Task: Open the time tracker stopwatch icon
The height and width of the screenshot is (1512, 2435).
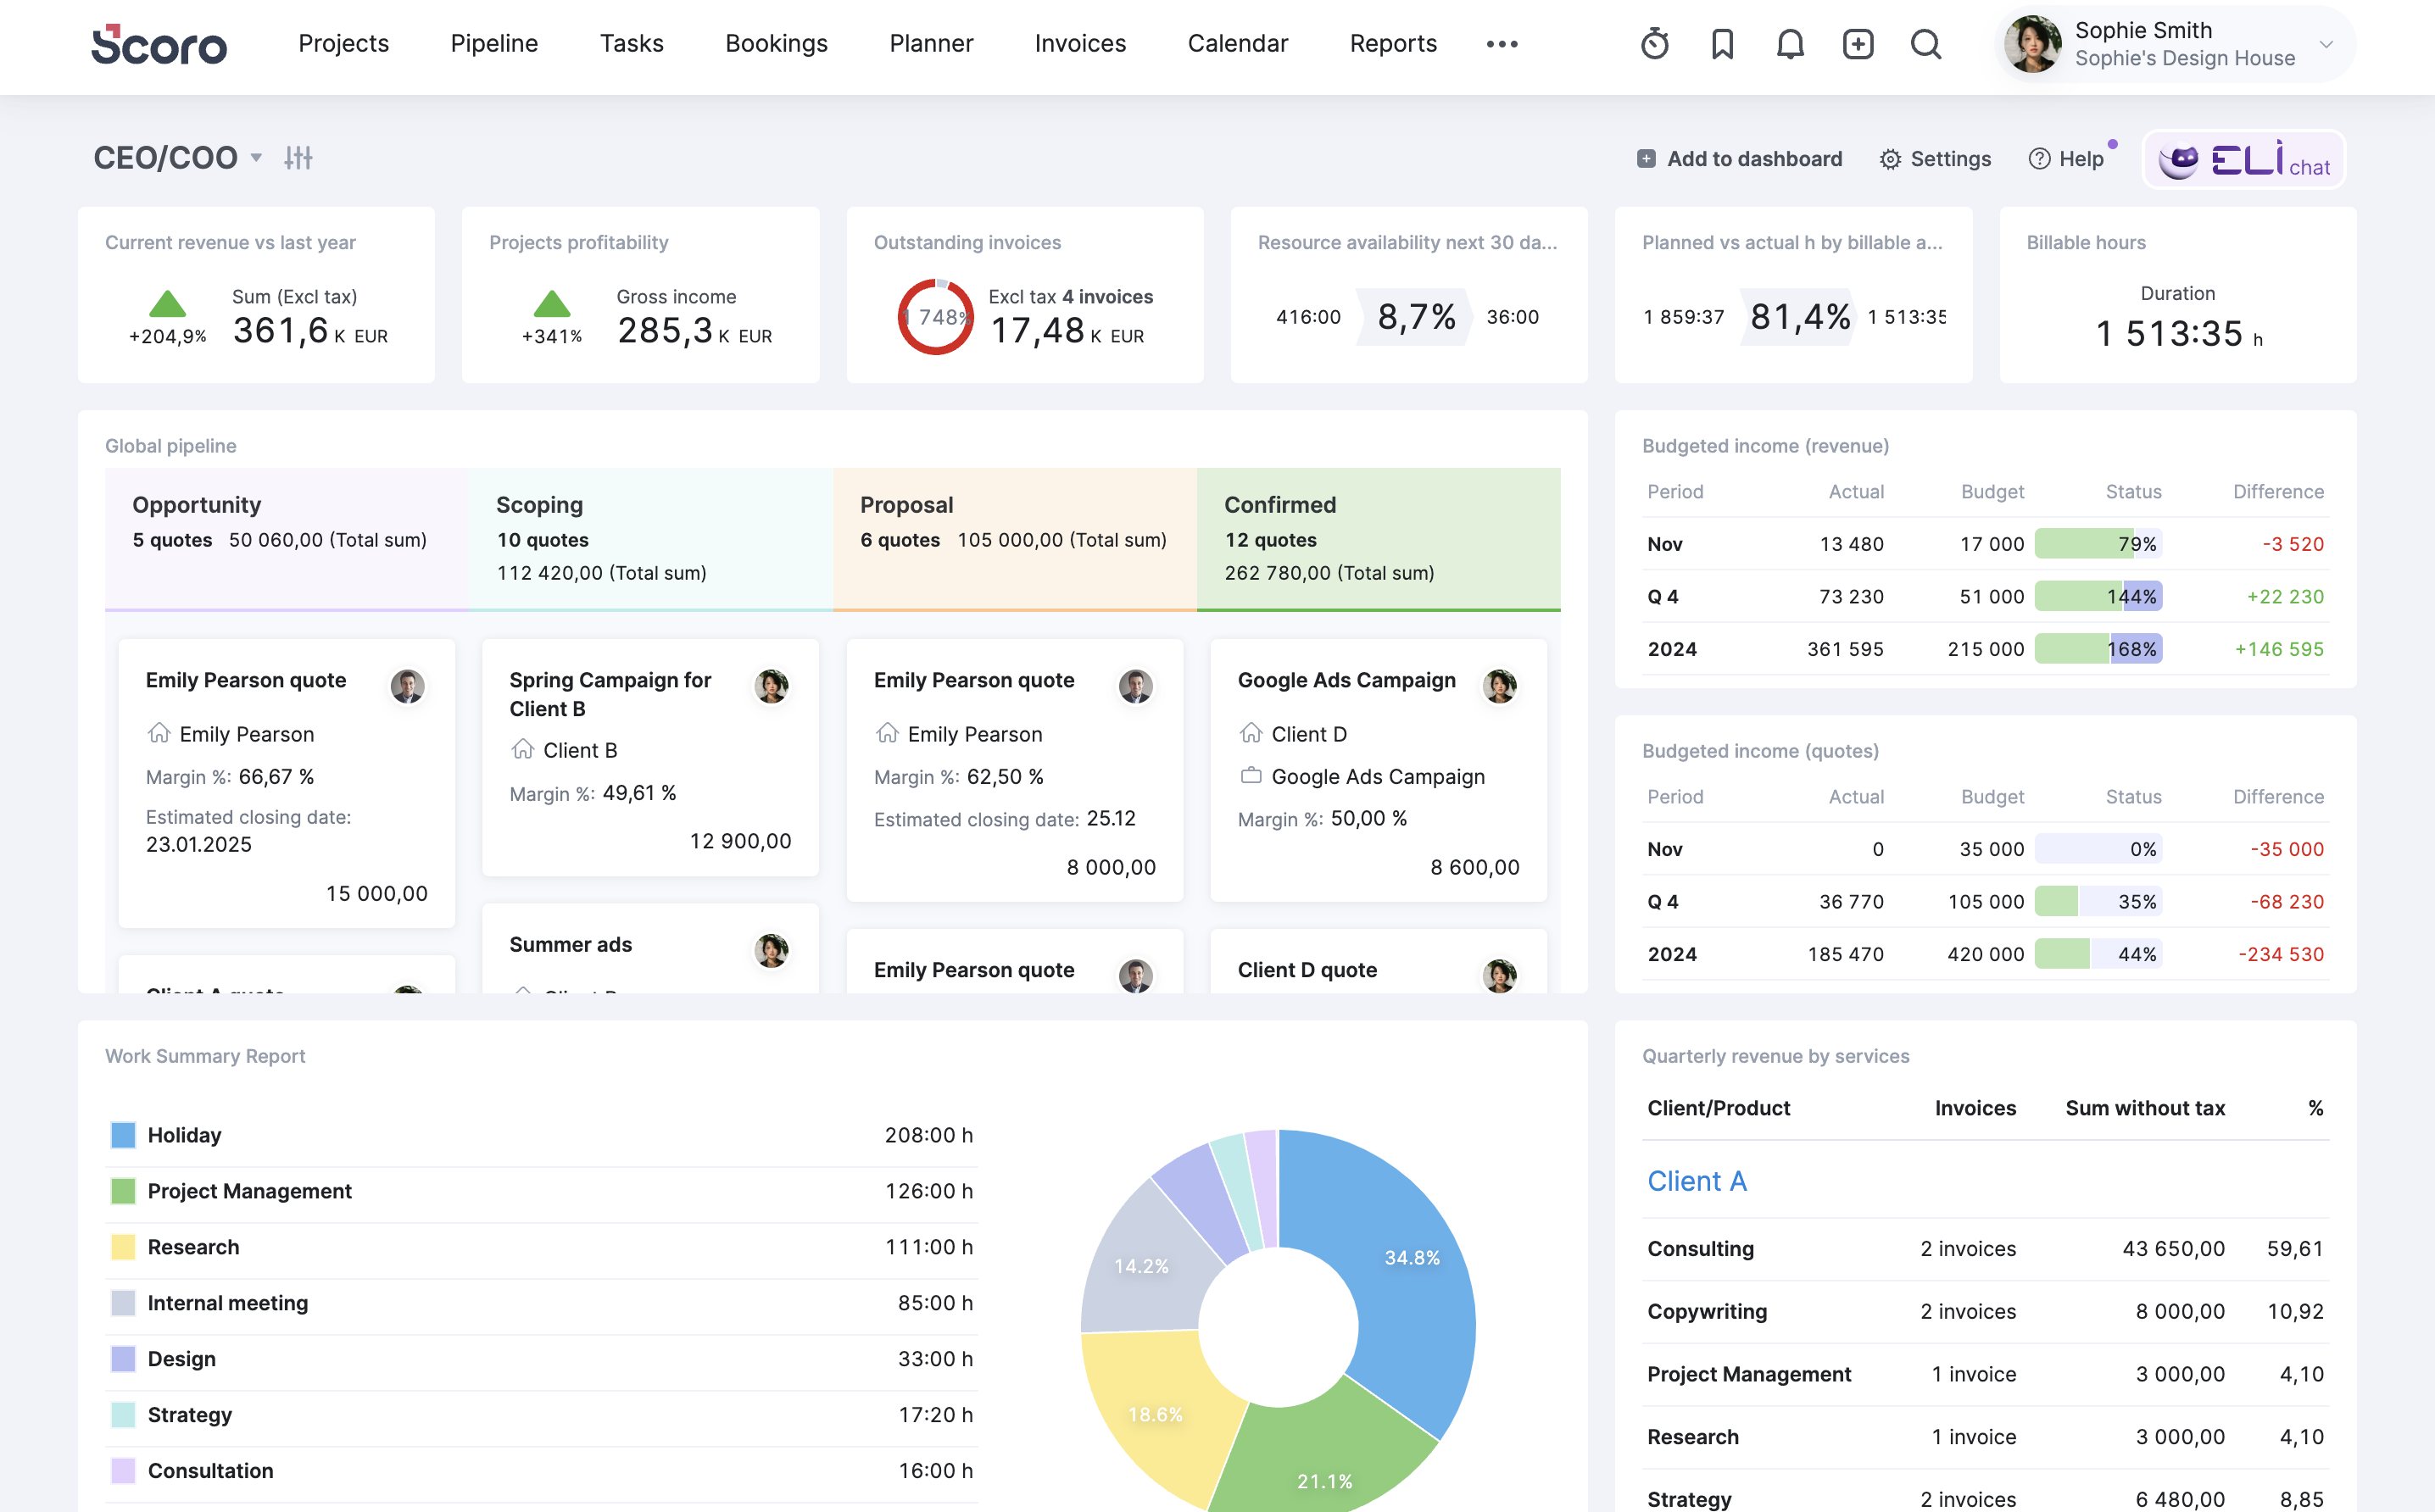Action: [x=1655, y=44]
